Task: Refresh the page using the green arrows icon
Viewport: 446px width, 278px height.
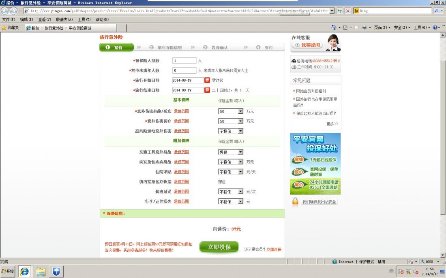Action: (x=340, y=11)
